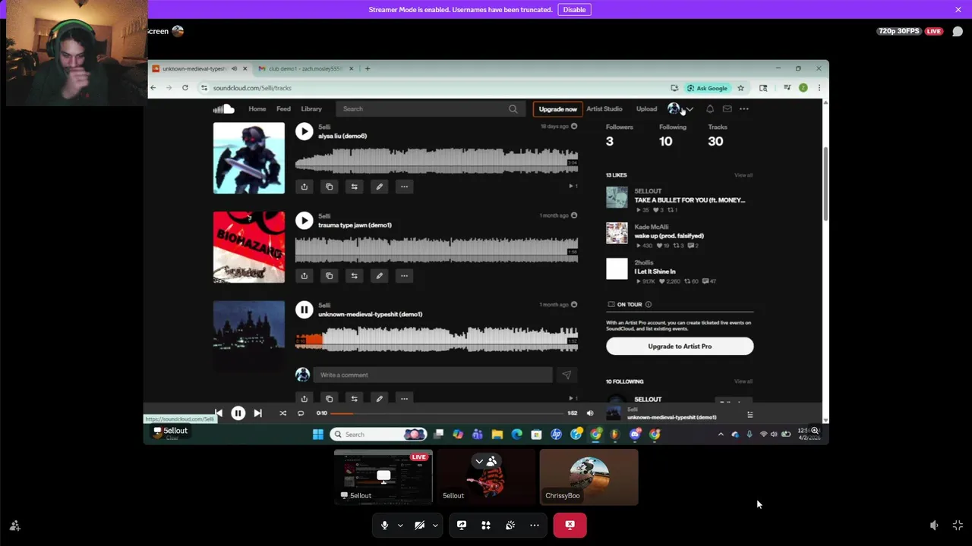Open Discord activities launcher
Screen dimensions: 972x546
point(486,525)
